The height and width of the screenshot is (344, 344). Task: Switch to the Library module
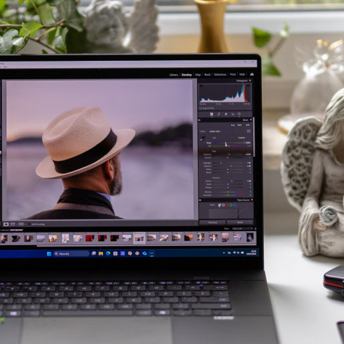174,75
